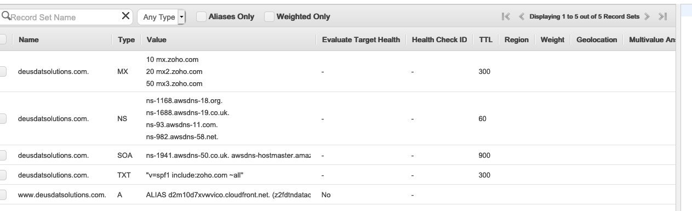Viewport: 692px width, 211px height.
Task: Sort by the Name column header
Action: click(x=28, y=39)
